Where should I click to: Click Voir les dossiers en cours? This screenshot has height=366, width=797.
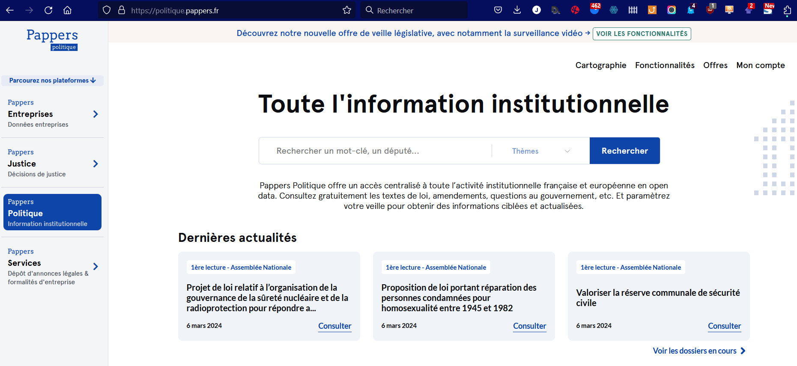(x=699, y=351)
